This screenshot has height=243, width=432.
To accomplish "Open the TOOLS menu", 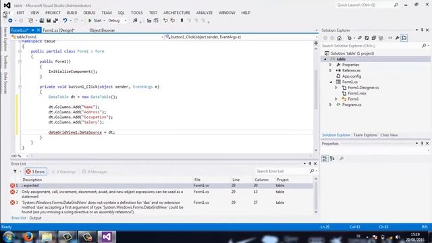I will click(136, 13).
